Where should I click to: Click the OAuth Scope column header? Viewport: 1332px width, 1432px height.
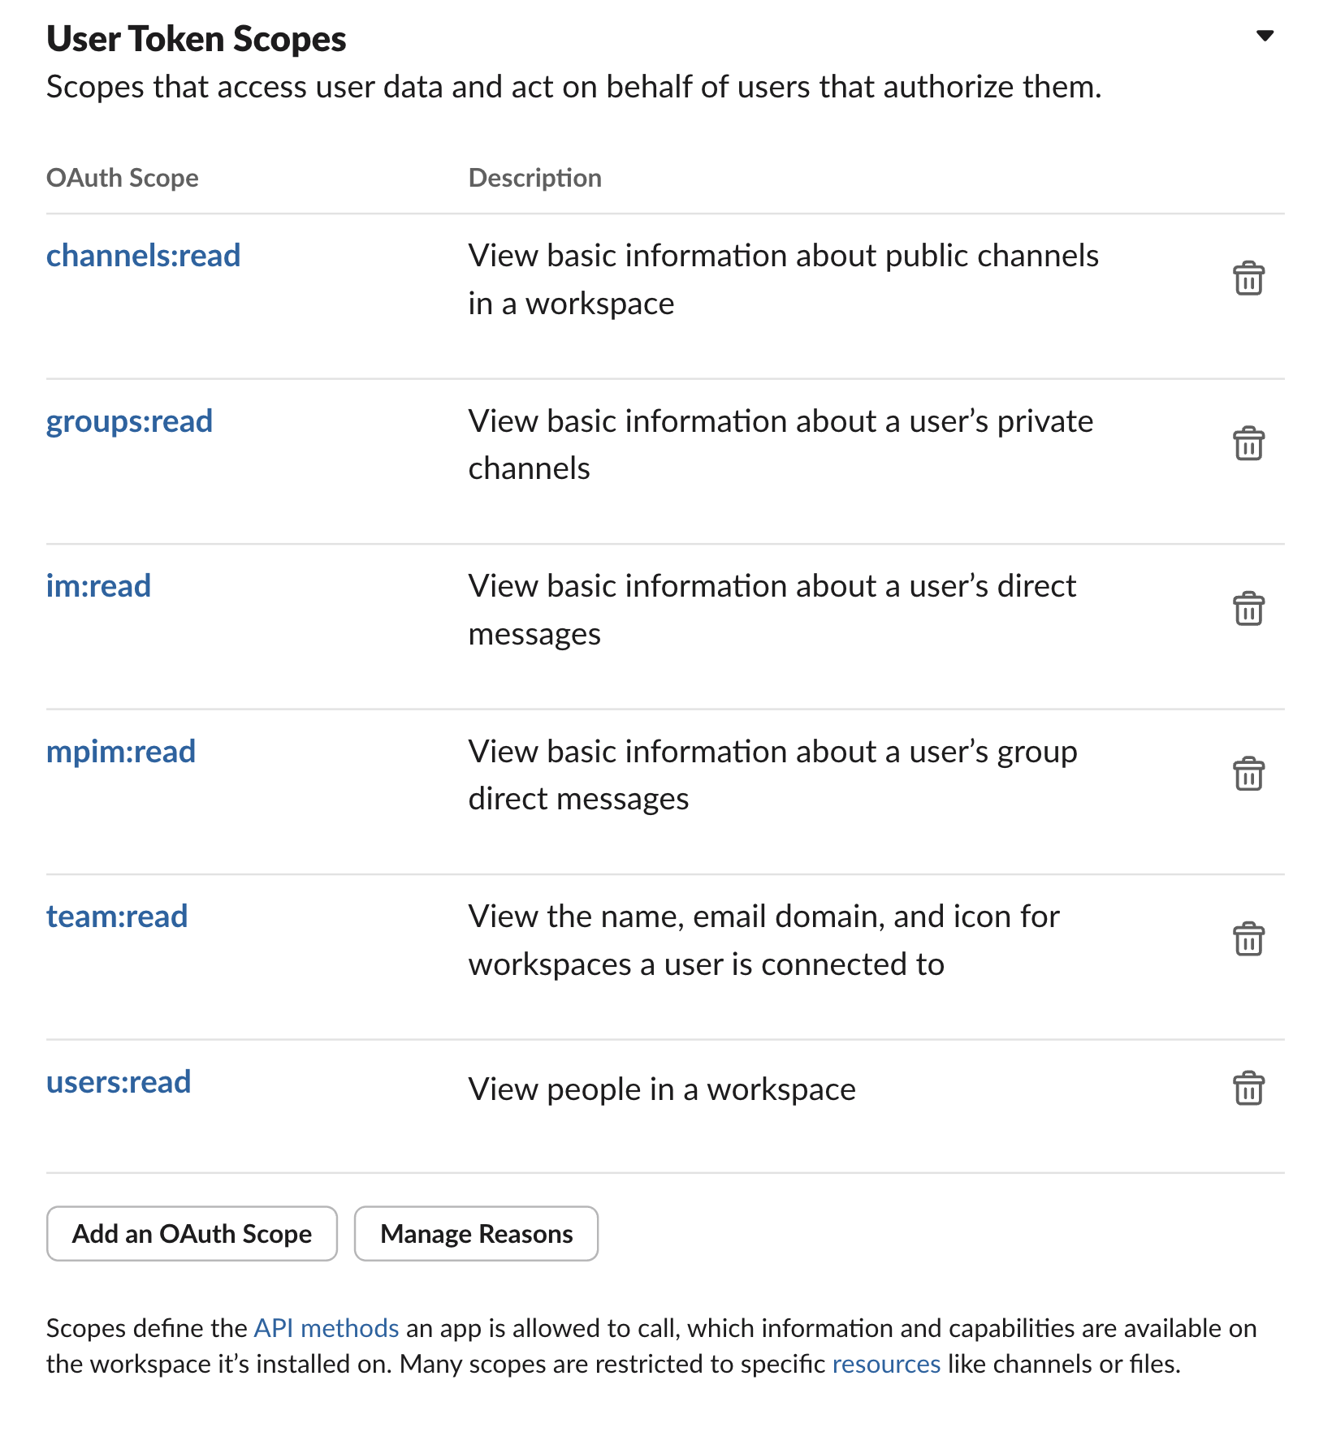click(123, 178)
